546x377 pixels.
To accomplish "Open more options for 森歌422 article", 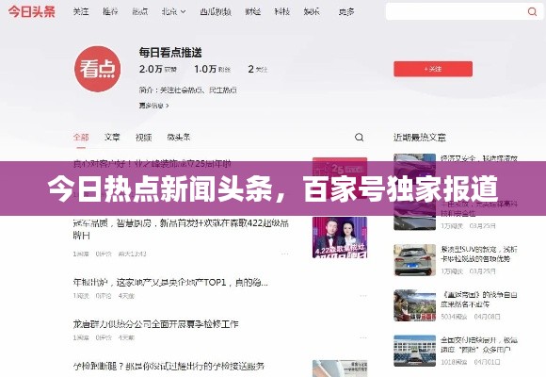I will click(x=284, y=254).
